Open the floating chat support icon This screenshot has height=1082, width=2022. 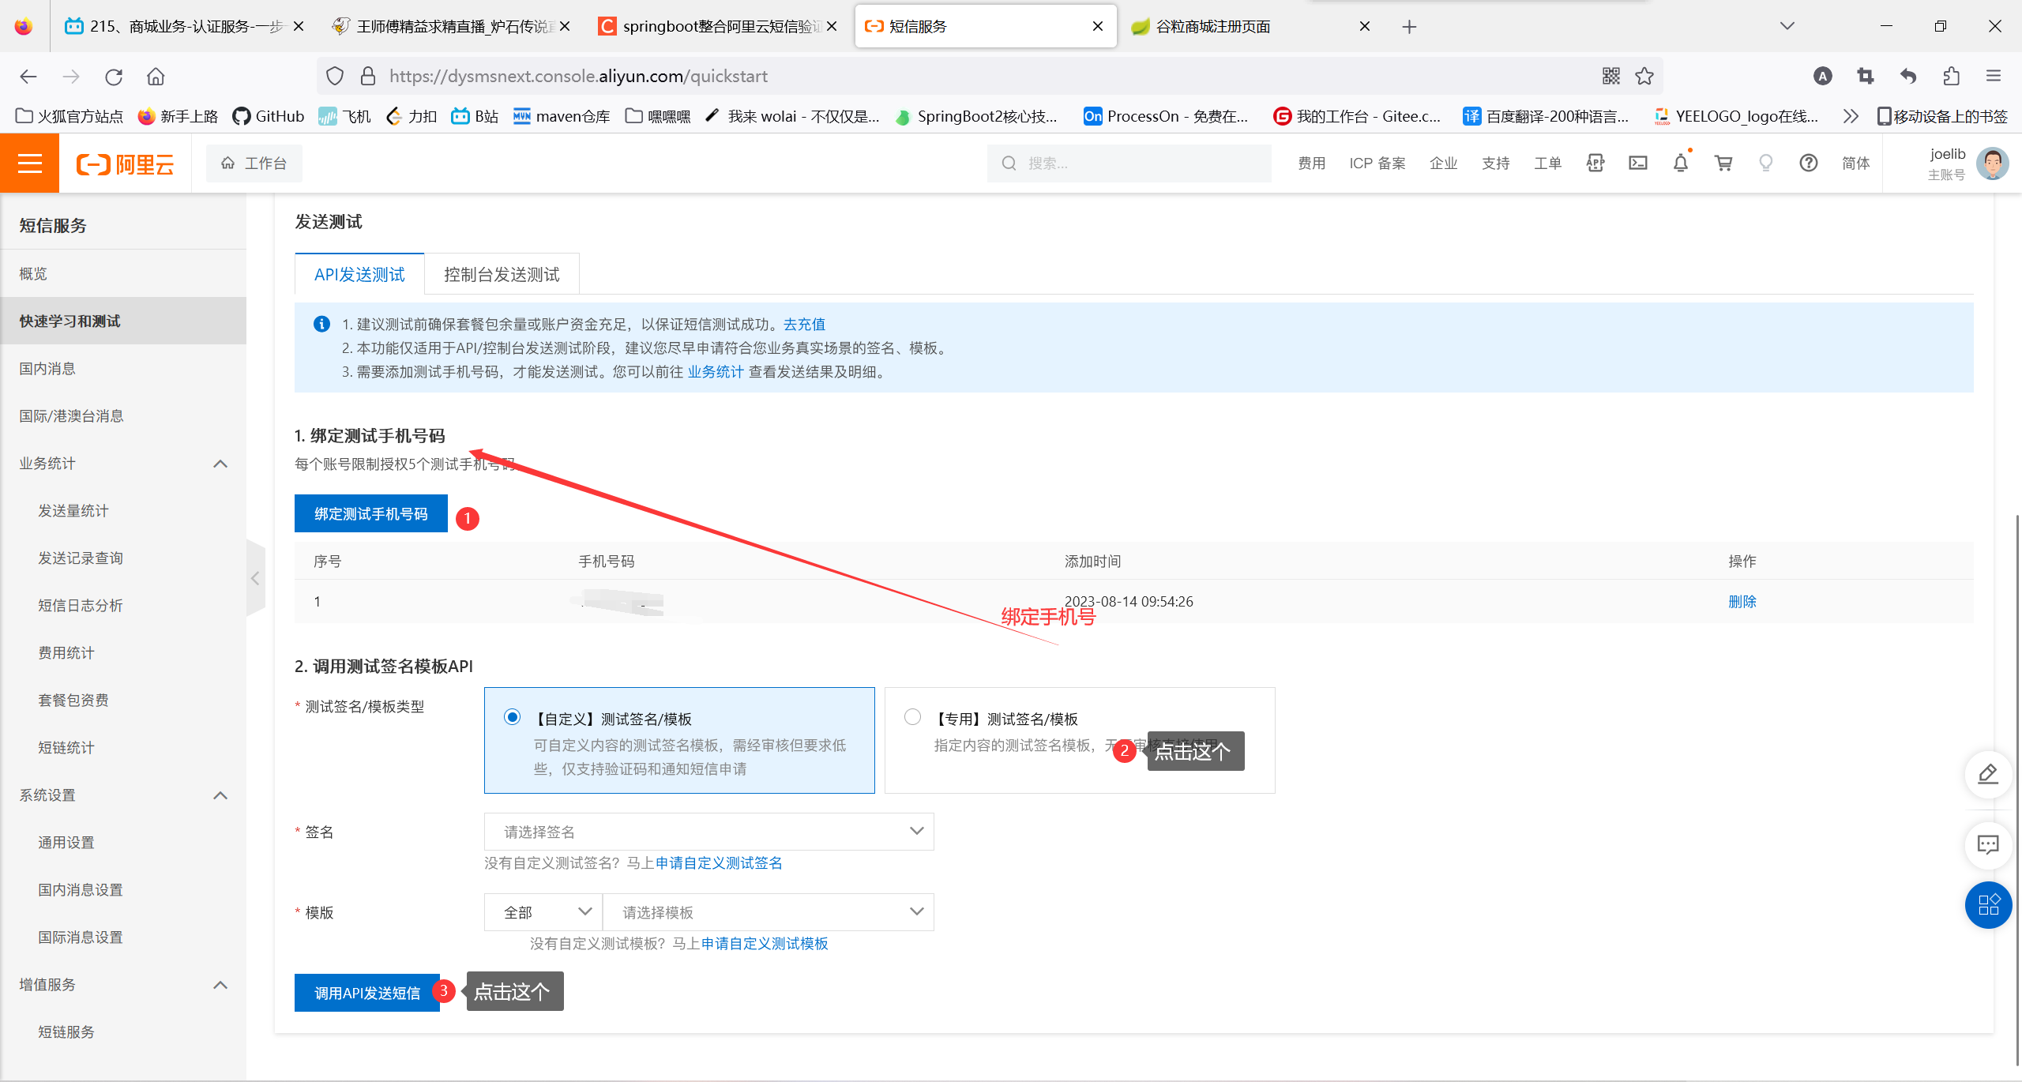tap(1987, 845)
